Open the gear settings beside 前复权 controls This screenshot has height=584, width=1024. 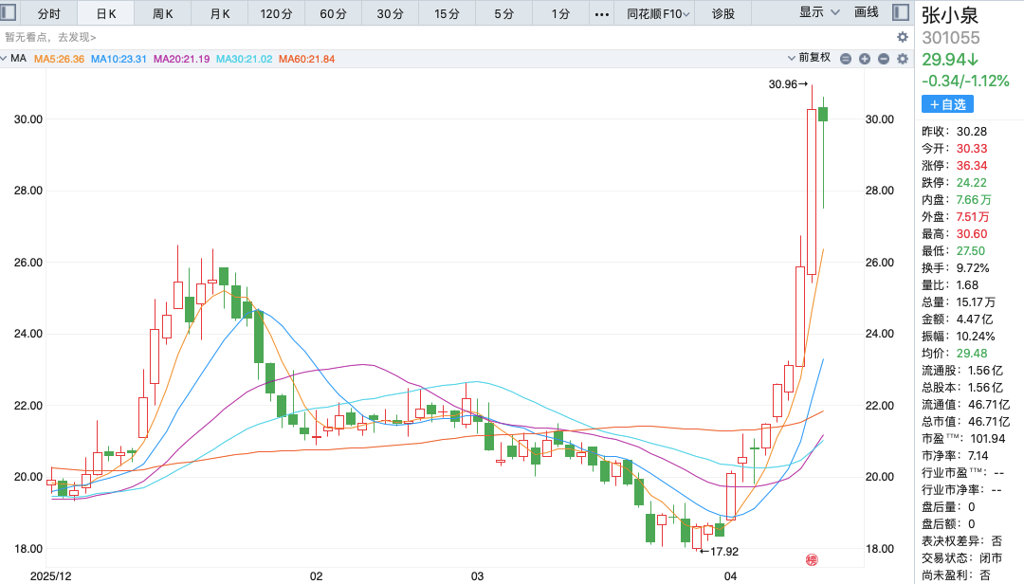point(903,59)
